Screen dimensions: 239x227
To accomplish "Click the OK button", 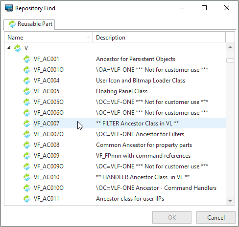I will click(x=172, y=218).
